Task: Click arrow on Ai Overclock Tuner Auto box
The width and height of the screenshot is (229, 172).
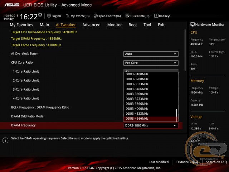Action: (175, 54)
